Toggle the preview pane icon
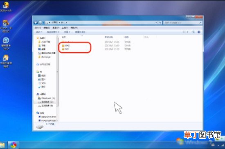Image resolution: width=225 pixels, height=149 pixels. (193, 32)
